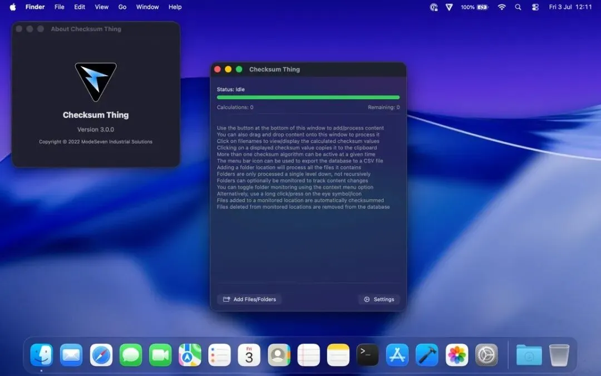Open Notes from the Dock
The height and width of the screenshot is (376, 601).
click(338, 355)
